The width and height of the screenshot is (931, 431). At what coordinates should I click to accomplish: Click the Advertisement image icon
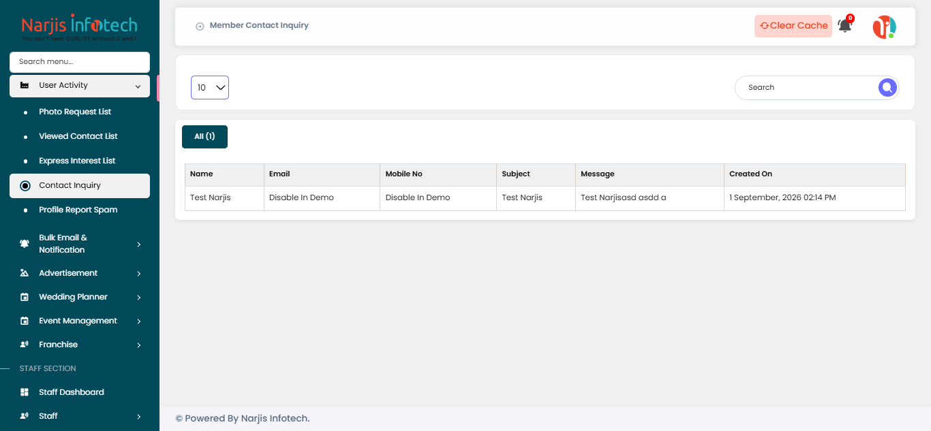[25, 273]
